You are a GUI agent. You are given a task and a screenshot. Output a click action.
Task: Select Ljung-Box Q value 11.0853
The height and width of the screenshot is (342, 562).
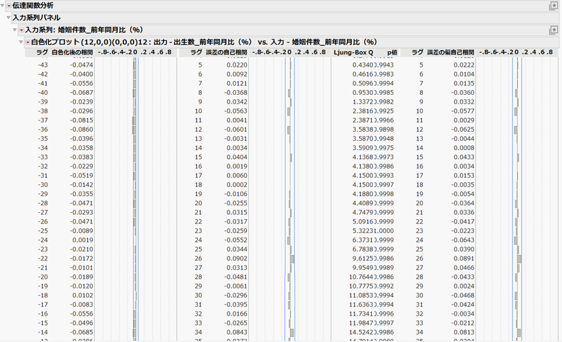[361, 295]
